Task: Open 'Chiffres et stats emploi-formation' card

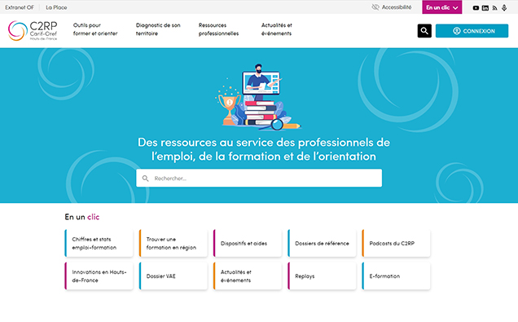Action: (x=99, y=243)
